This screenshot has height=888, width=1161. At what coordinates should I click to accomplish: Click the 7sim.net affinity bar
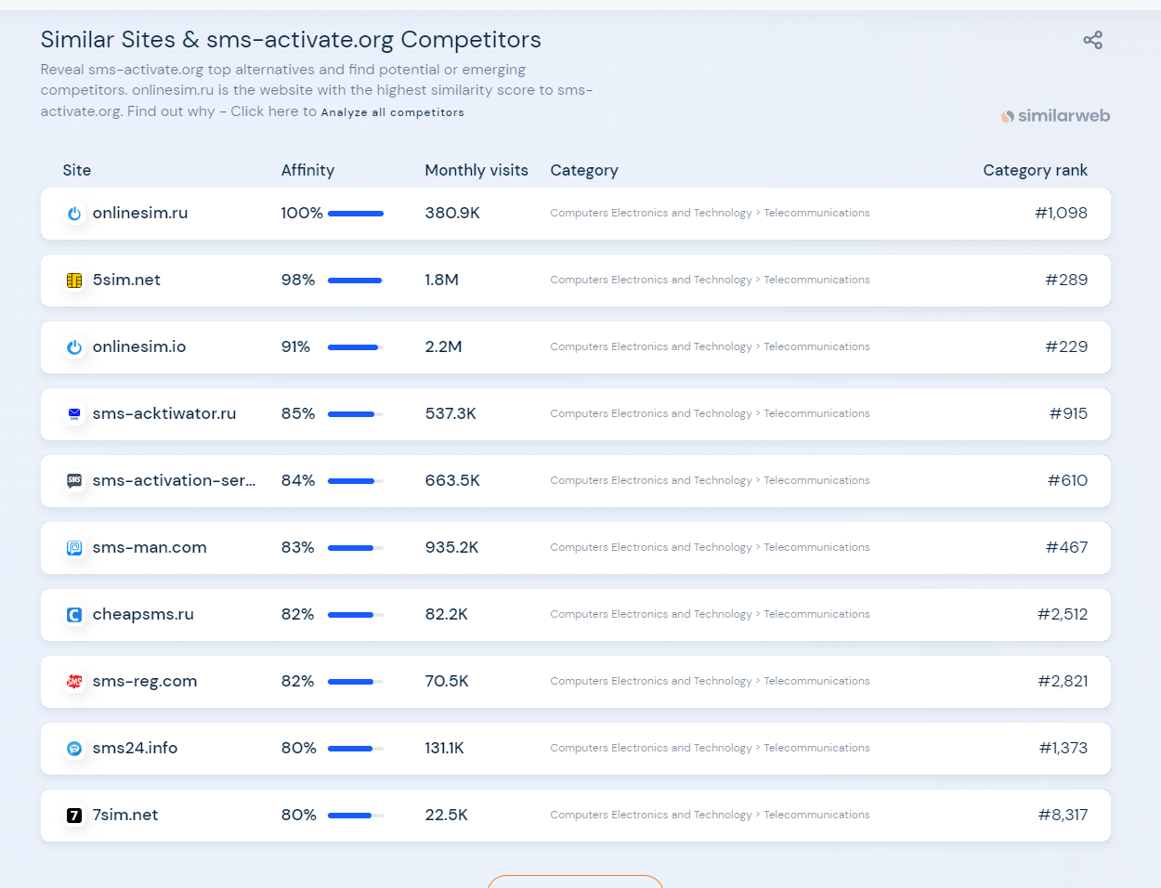point(356,816)
